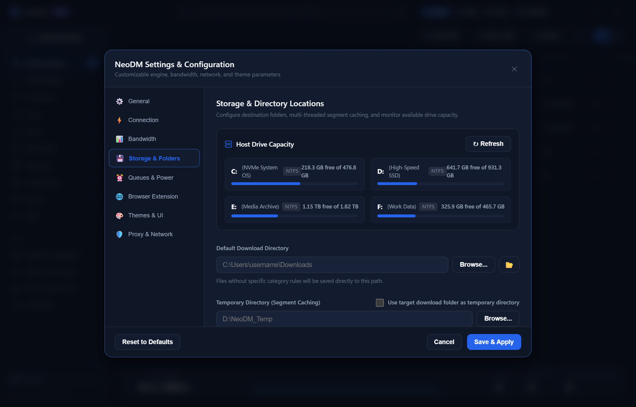Click the Themes & UI palette icon
Screen dimensions: 636x407
pos(120,215)
